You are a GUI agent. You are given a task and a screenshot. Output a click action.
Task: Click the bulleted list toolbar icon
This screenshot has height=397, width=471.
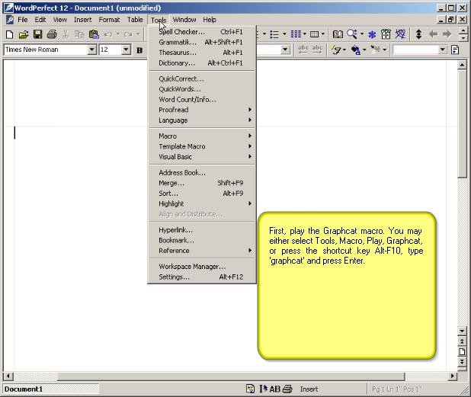pyautogui.click(x=274, y=34)
